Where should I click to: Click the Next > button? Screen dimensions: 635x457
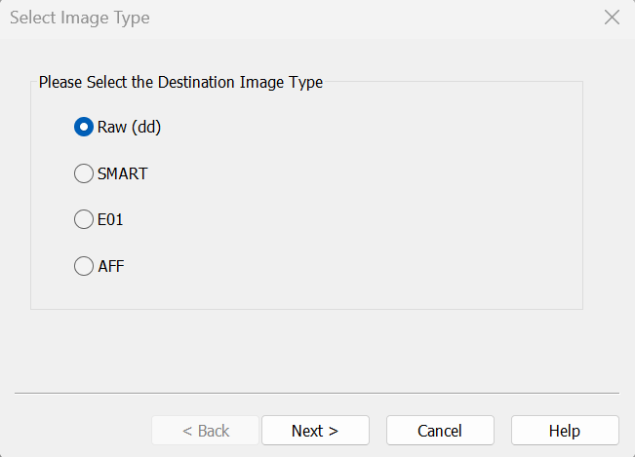click(x=315, y=431)
